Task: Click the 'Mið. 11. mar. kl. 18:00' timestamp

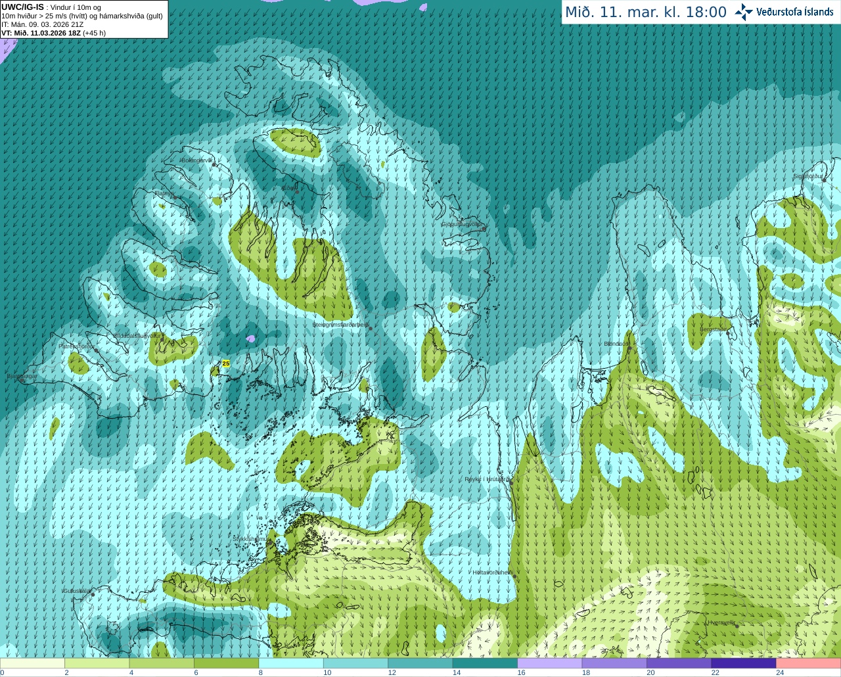Action: tap(646, 12)
